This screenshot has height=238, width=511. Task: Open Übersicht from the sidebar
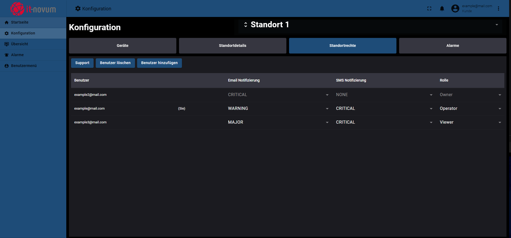(19, 44)
